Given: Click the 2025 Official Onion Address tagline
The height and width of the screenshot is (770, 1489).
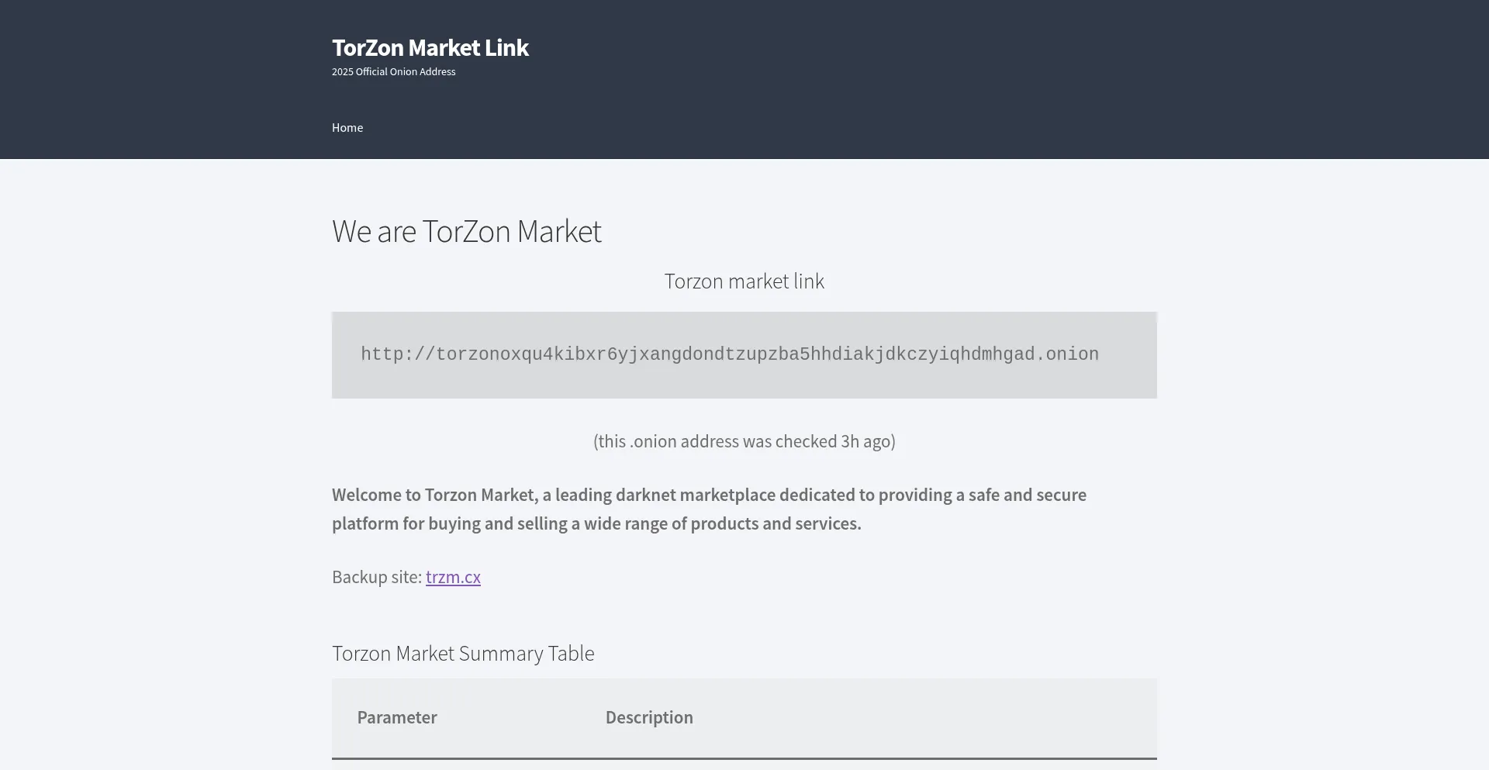Looking at the screenshot, I should [393, 72].
